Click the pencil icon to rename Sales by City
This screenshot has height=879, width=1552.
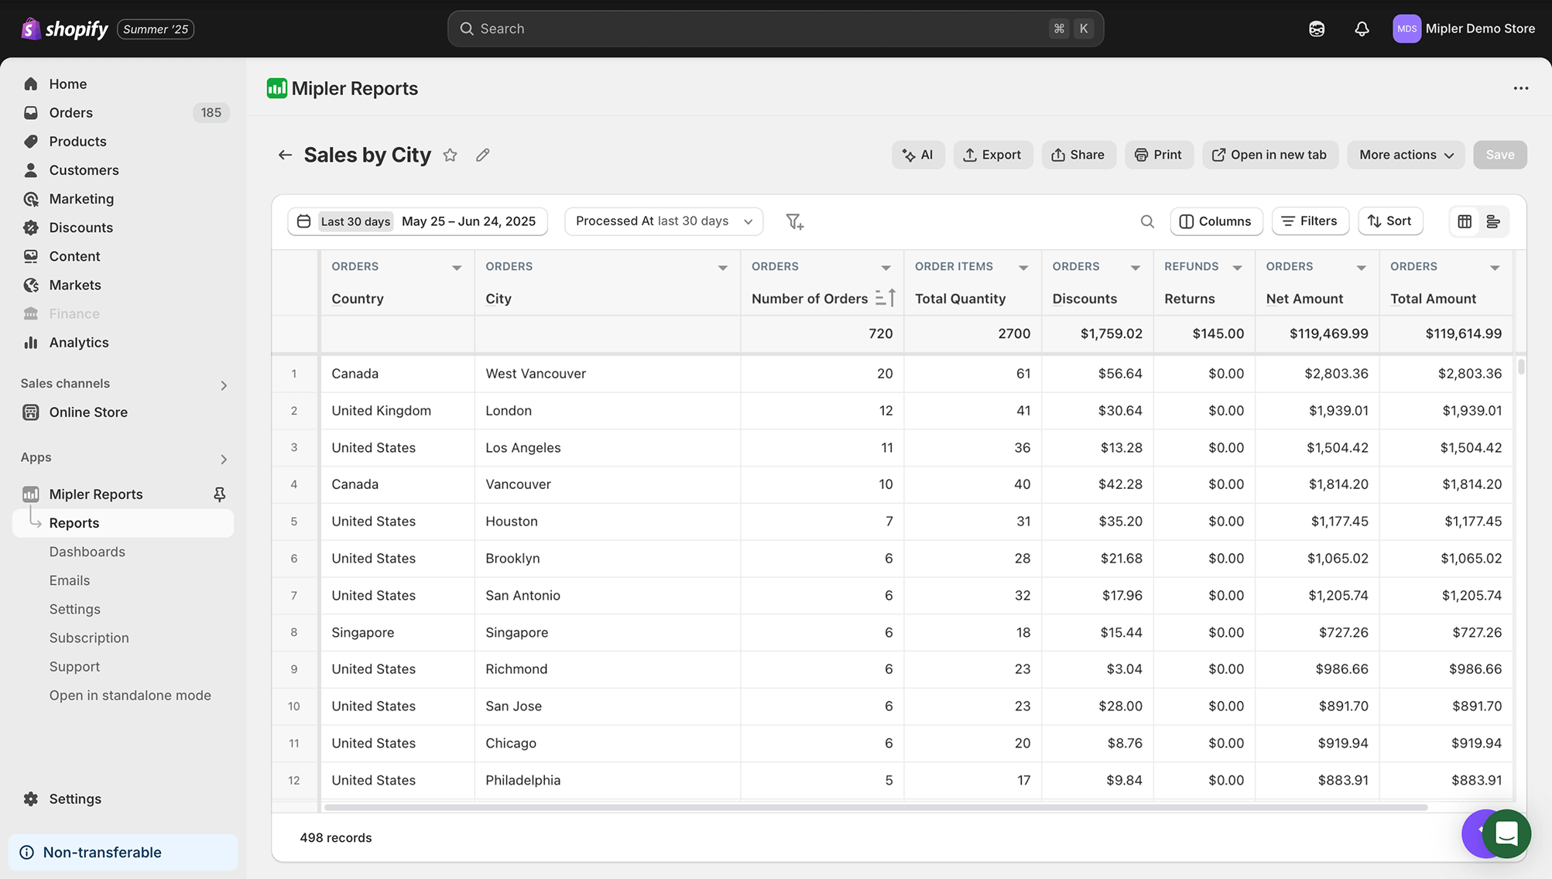[482, 155]
